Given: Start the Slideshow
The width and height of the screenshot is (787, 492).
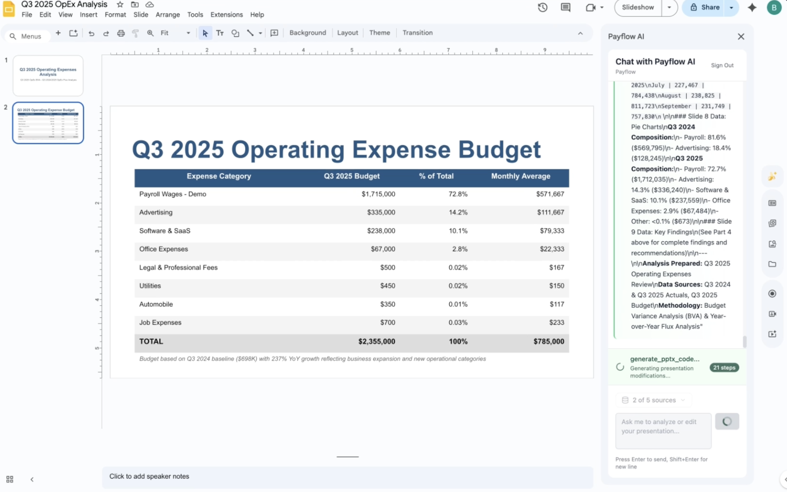Looking at the screenshot, I should [x=637, y=7].
